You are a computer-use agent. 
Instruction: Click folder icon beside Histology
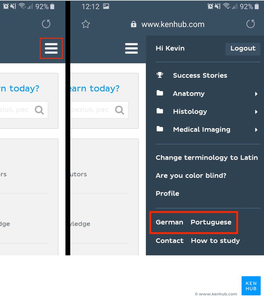[x=160, y=111]
